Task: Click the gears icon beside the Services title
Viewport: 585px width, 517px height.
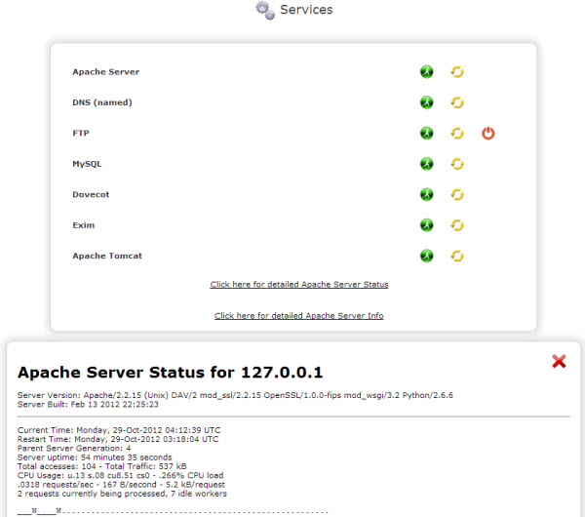Action: [265, 10]
